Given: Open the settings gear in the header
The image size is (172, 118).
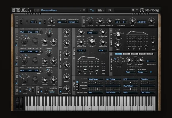Looking at the screenshot, I should [x=133, y=10].
